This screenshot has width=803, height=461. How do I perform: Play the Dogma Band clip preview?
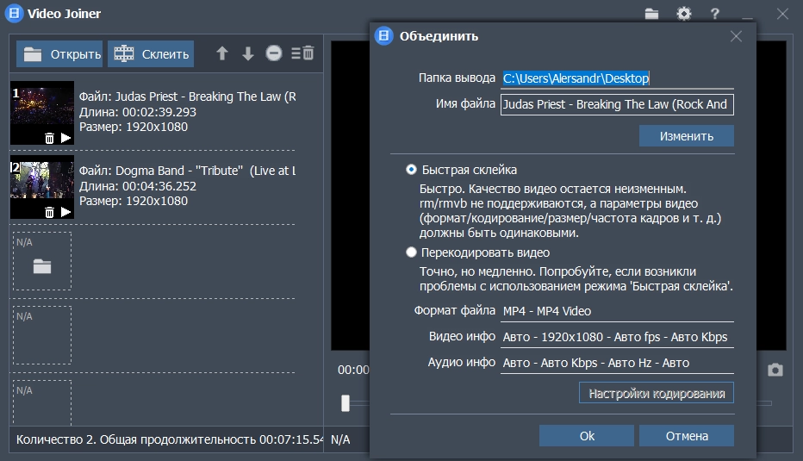(x=65, y=212)
